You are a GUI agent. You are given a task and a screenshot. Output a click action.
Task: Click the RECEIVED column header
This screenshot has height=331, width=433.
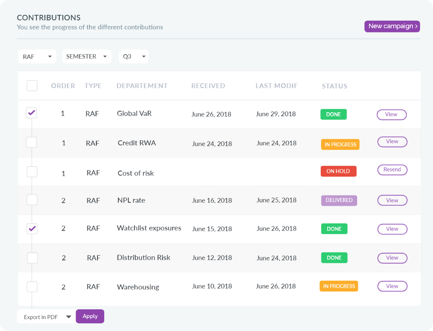(208, 86)
